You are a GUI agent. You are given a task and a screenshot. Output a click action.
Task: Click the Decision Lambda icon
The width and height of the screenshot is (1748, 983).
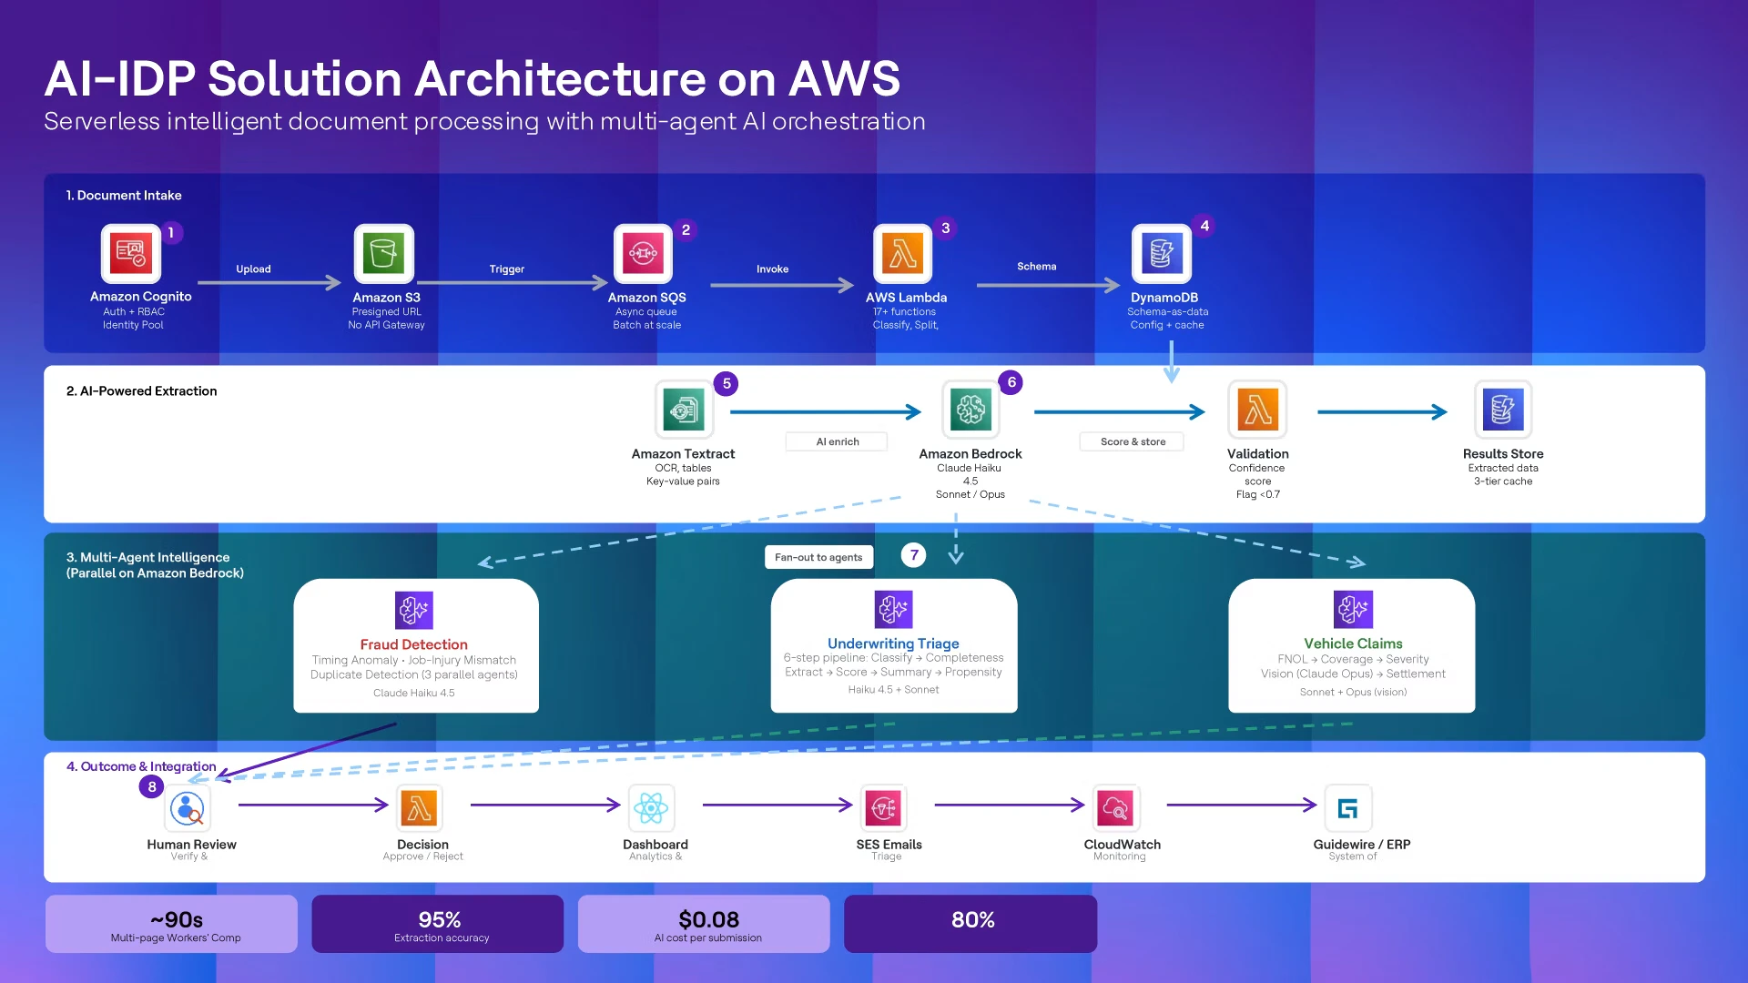[420, 807]
